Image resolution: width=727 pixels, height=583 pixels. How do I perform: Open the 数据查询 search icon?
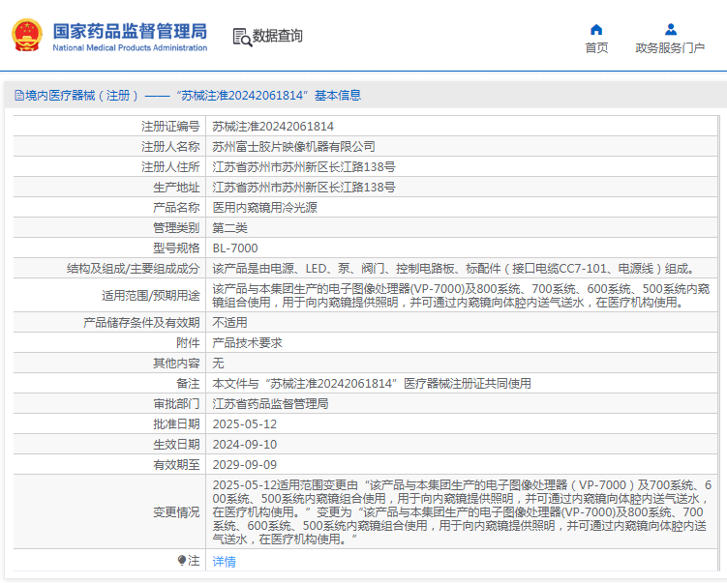[x=241, y=37]
